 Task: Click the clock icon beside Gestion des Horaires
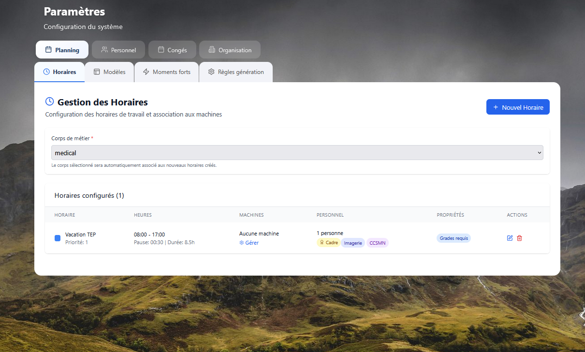(49, 102)
